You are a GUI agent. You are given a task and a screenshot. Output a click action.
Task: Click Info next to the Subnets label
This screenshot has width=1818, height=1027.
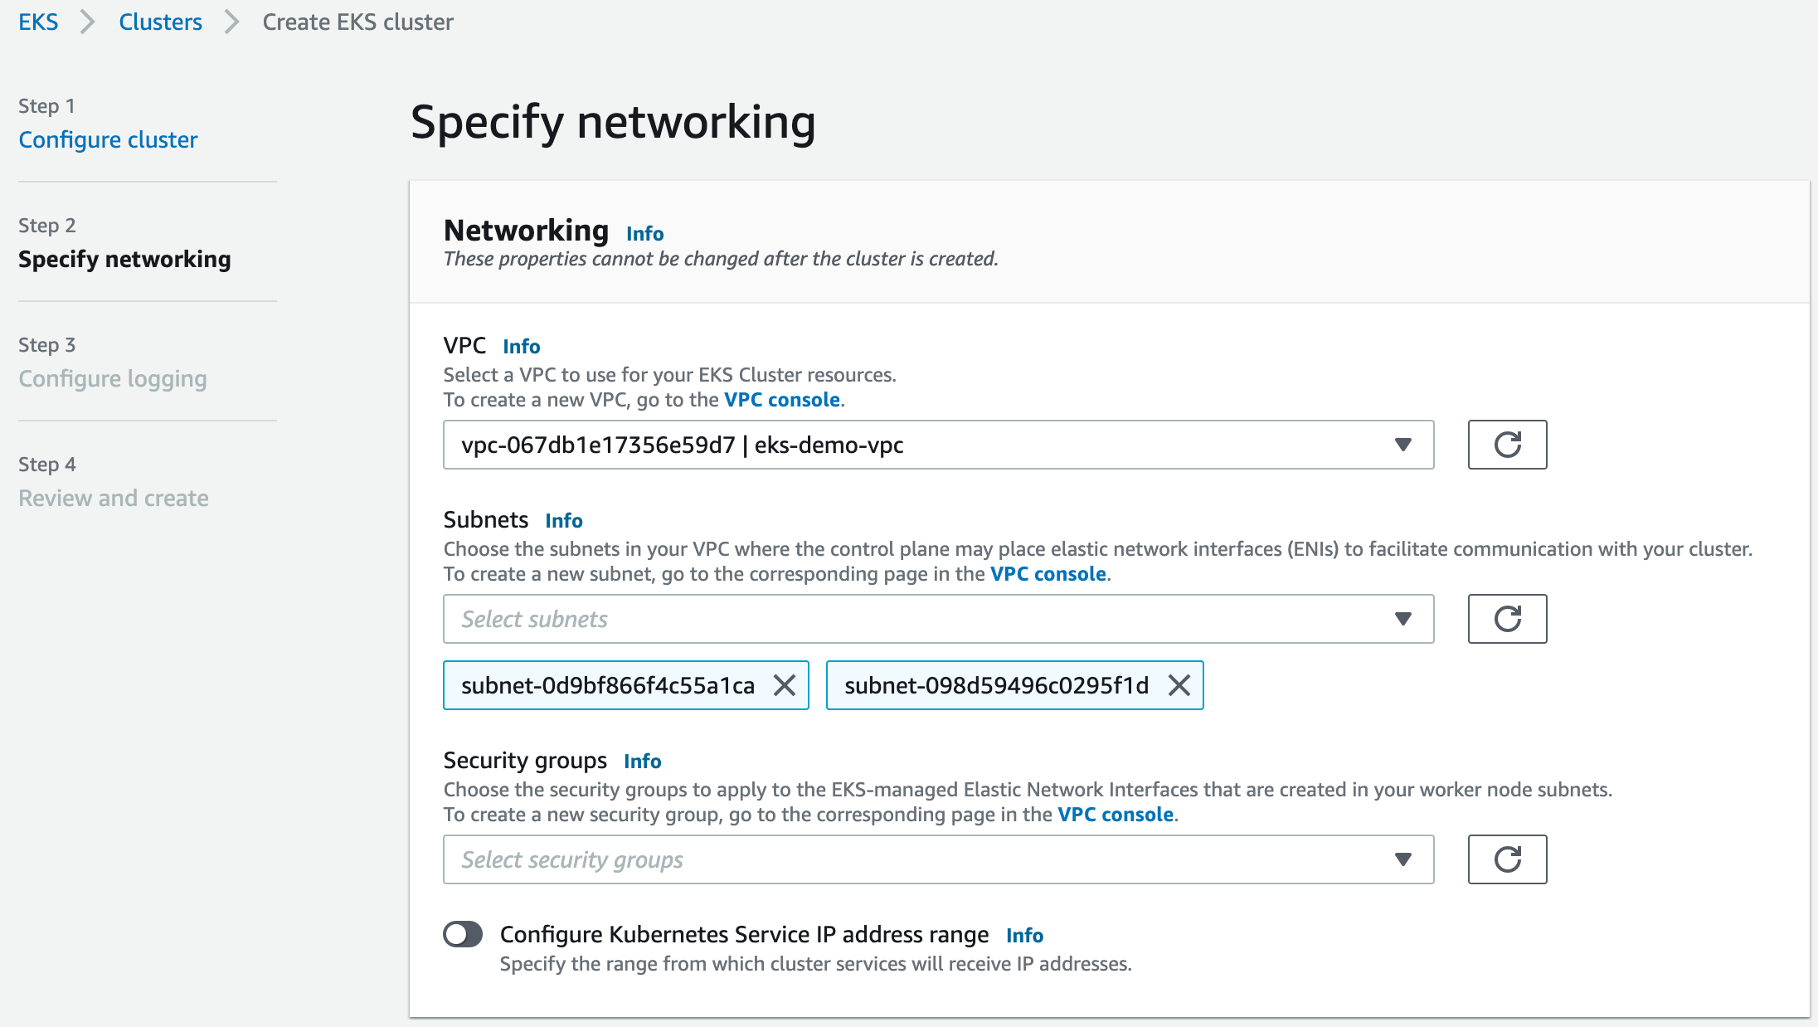pos(563,520)
